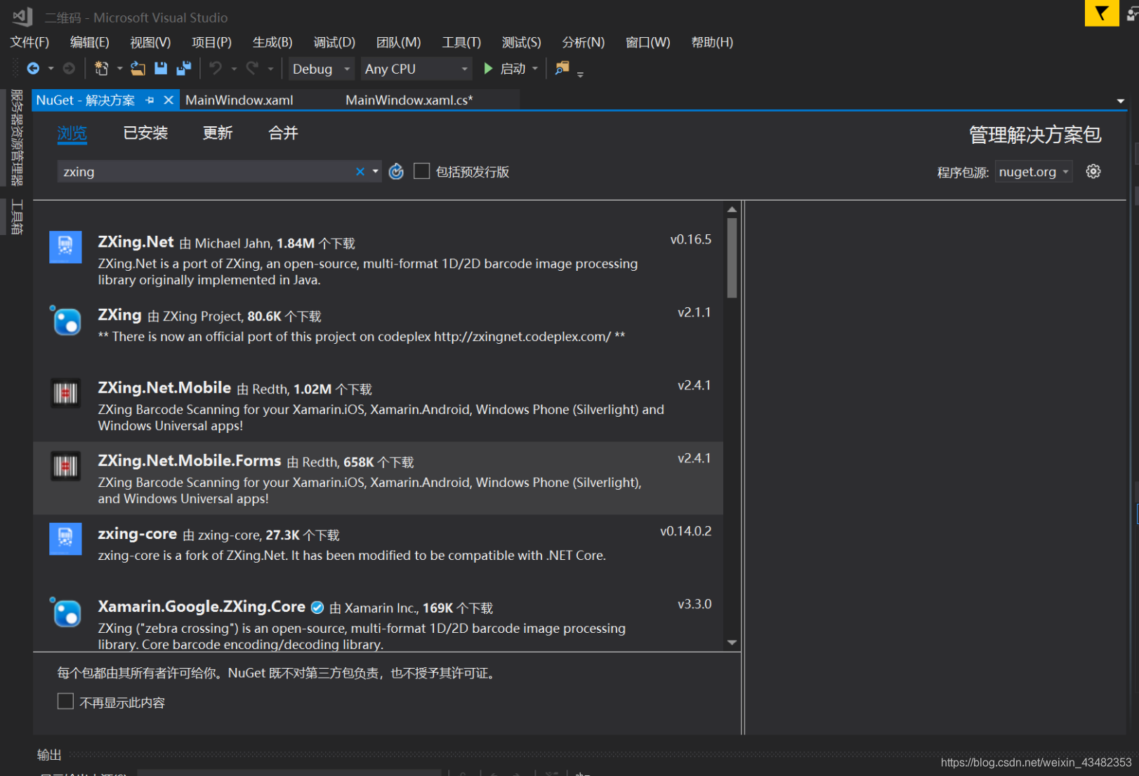Viewport: 1139px width, 776px height.
Task: Open the nuget.org package source dropdown
Action: tap(1034, 172)
